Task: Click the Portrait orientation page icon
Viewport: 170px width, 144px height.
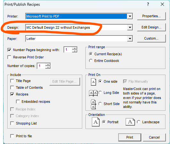Action: point(96,122)
